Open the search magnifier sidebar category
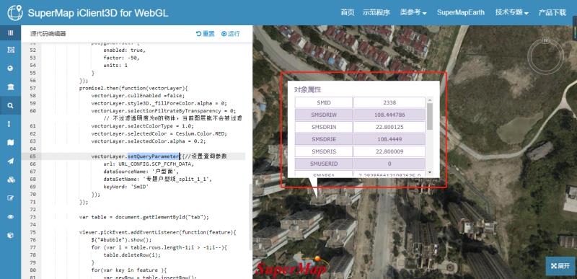This screenshot has width=577, height=279. (10, 105)
